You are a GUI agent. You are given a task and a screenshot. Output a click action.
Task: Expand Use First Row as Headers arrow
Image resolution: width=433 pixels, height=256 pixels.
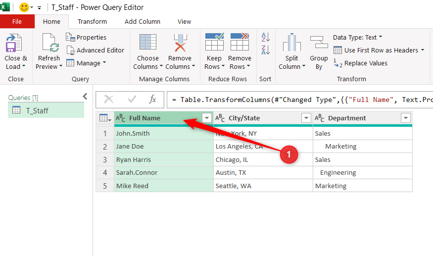(x=423, y=50)
